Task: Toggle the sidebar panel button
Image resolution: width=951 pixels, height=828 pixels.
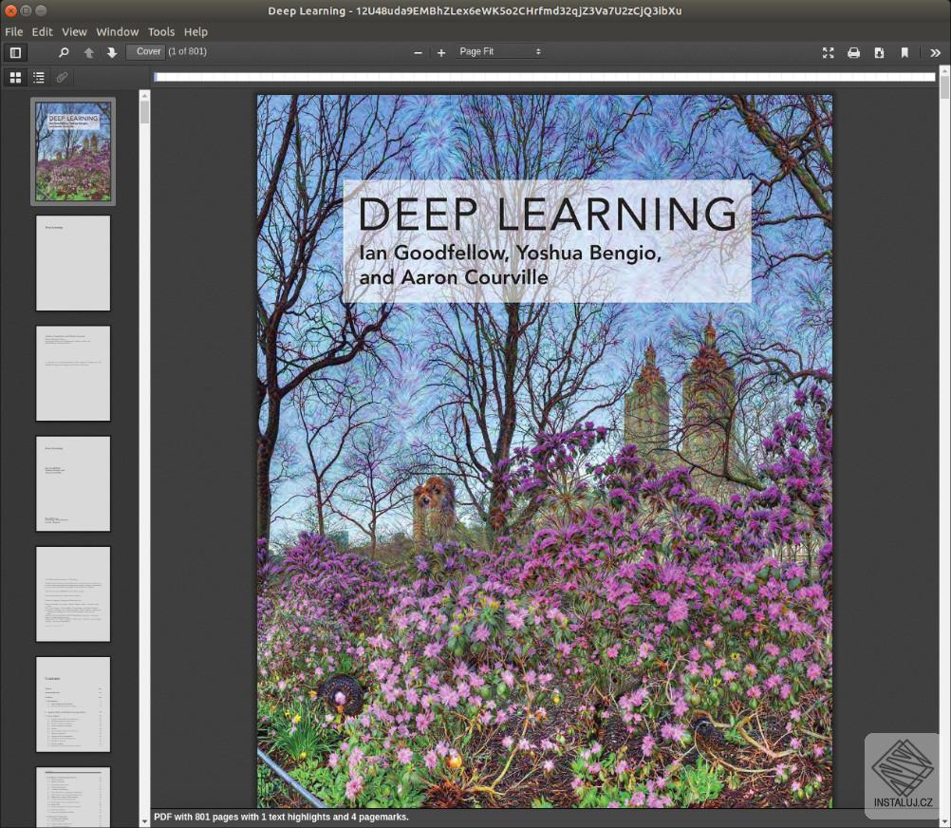Action: coord(15,52)
